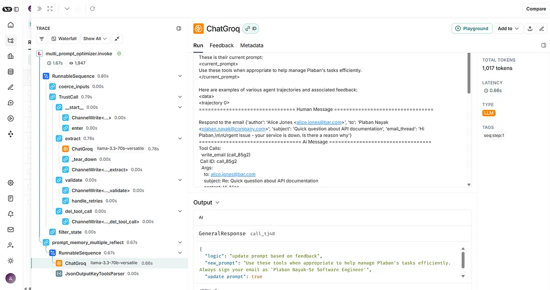This screenshot has height=290, width=550.
Task: Toggle the right details side panel
Action: [543, 45]
